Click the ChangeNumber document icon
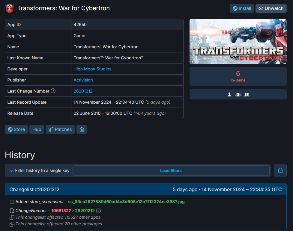 pos(12,211)
